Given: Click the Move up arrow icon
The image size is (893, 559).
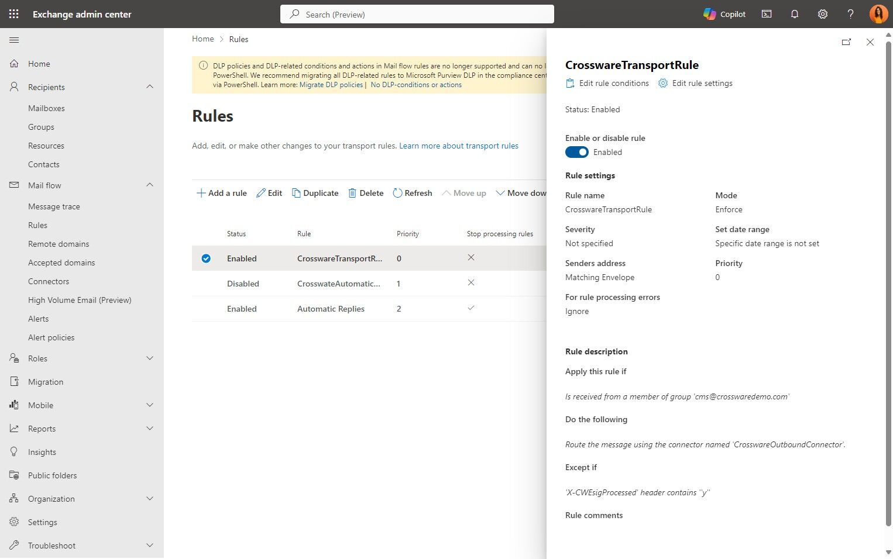Looking at the screenshot, I should click(446, 193).
